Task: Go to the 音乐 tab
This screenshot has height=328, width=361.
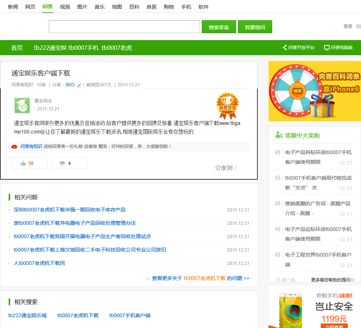Action: (100, 7)
